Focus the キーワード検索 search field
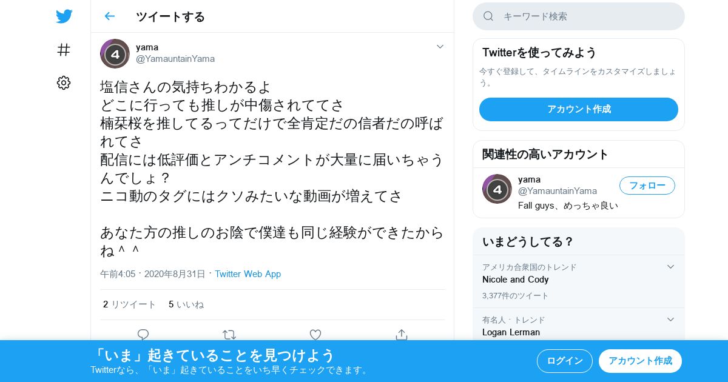This screenshot has height=382, width=728. tap(579, 16)
